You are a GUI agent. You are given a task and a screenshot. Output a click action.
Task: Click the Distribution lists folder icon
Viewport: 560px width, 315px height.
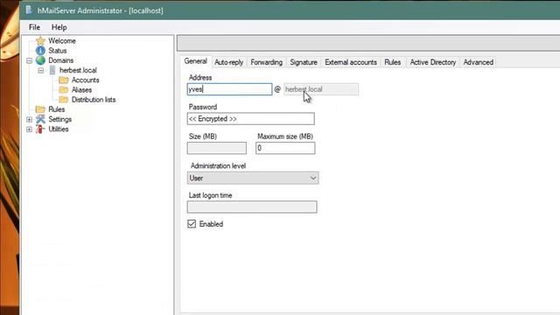coord(64,100)
